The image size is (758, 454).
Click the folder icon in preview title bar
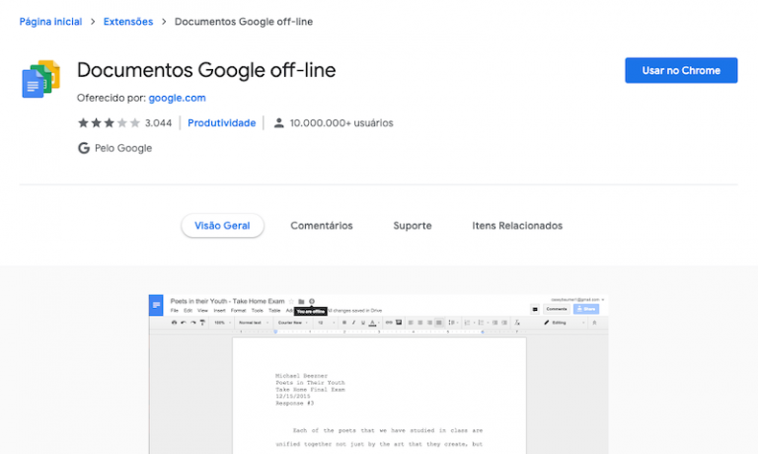click(301, 301)
